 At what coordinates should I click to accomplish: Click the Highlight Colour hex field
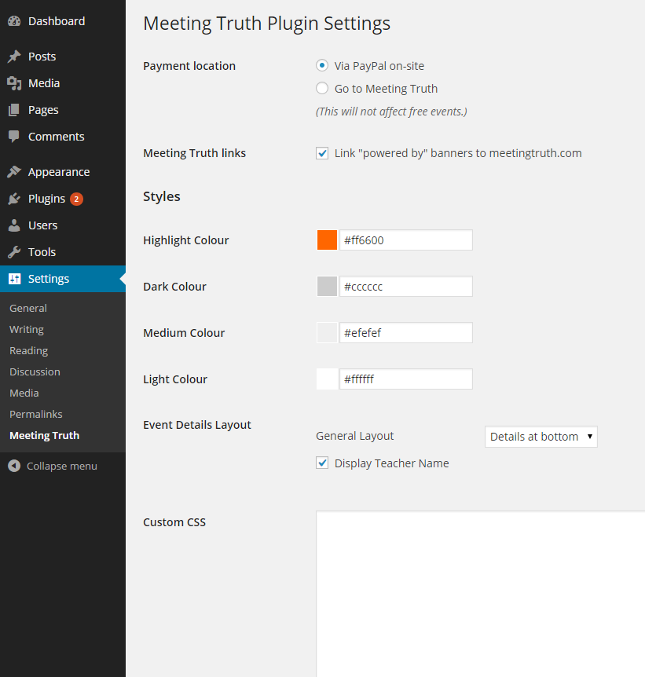point(406,240)
